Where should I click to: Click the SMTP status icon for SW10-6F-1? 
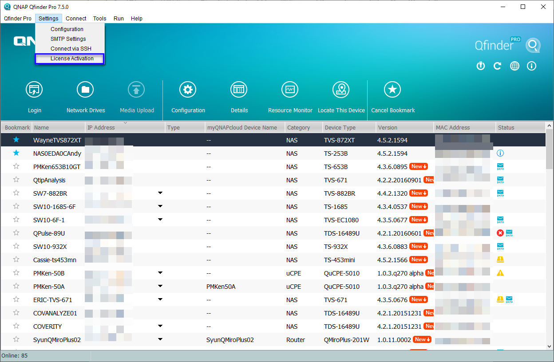500,220
